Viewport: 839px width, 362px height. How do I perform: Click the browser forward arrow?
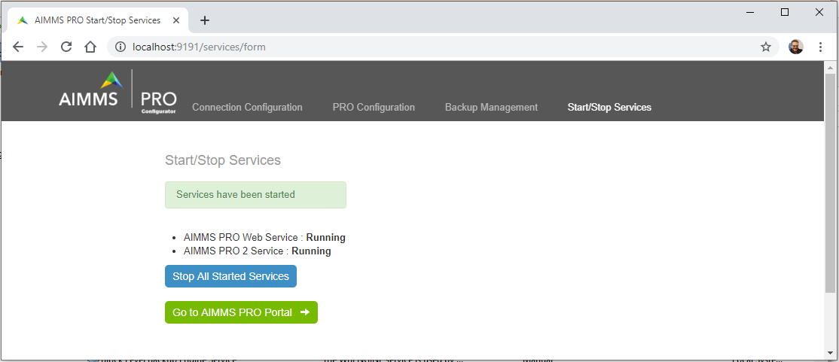(42, 47)
